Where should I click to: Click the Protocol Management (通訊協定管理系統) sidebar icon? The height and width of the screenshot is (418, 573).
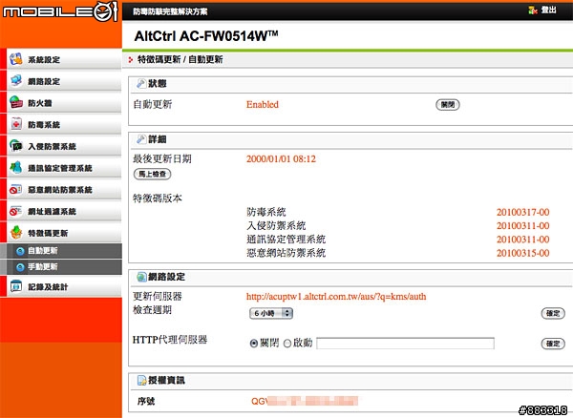[16, 168]
